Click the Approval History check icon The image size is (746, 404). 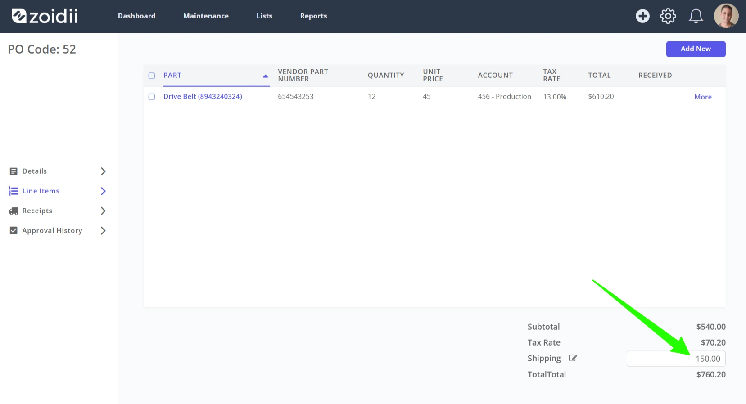tap(14, 230)
